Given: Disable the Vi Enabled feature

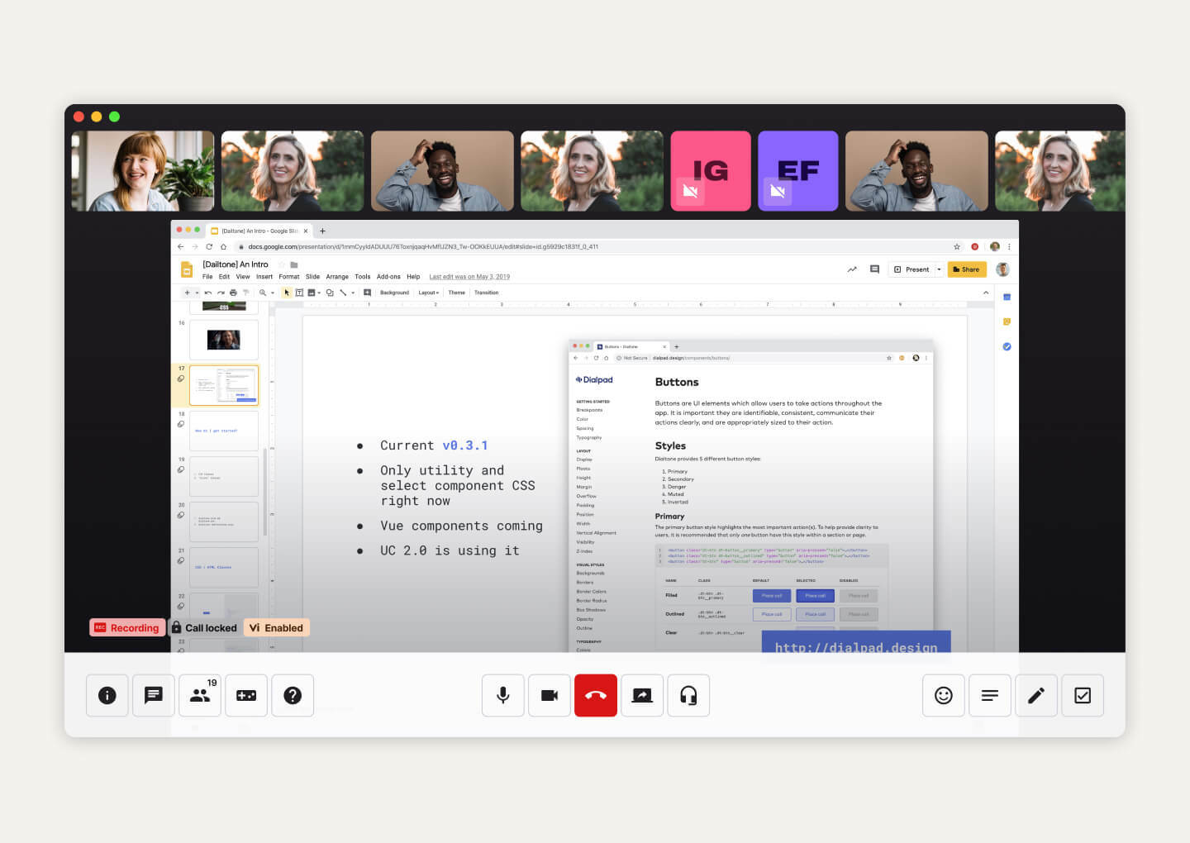Looking at the screenshot, I should pyautogui.click(x=277, y=627).
